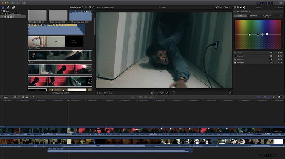Show the Transitions browser
This screenshot has height=159, width=285.
click(x=283, y=97)
